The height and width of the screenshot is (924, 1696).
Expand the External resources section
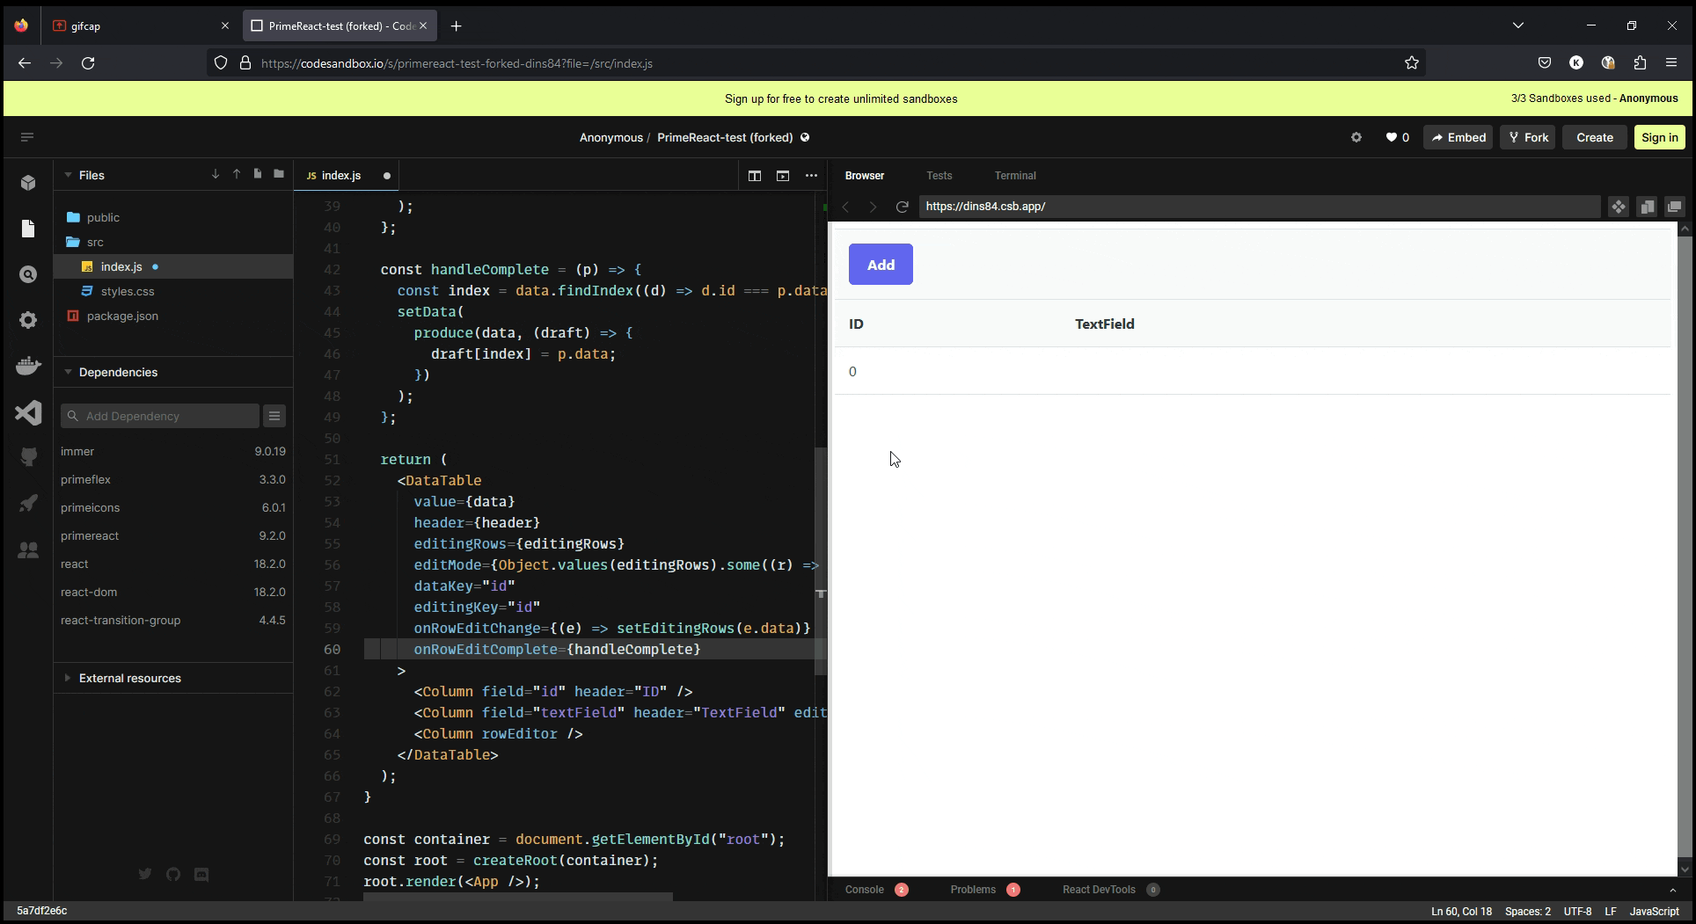68,678
